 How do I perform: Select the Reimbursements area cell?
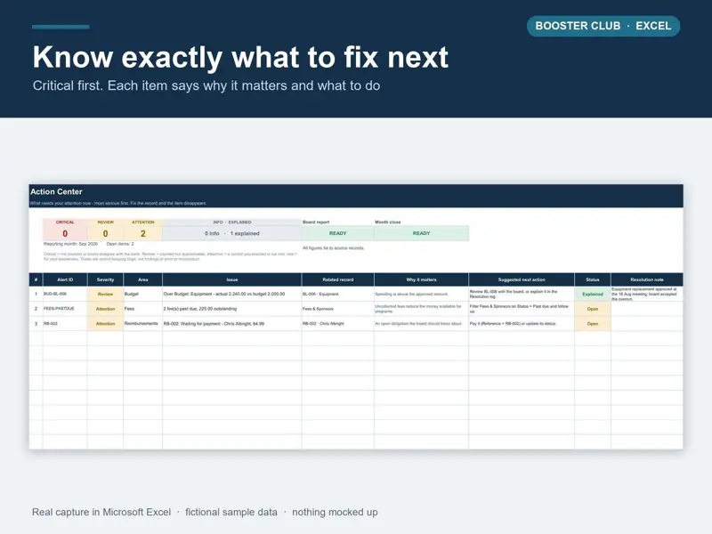click(x=142, y=324)
